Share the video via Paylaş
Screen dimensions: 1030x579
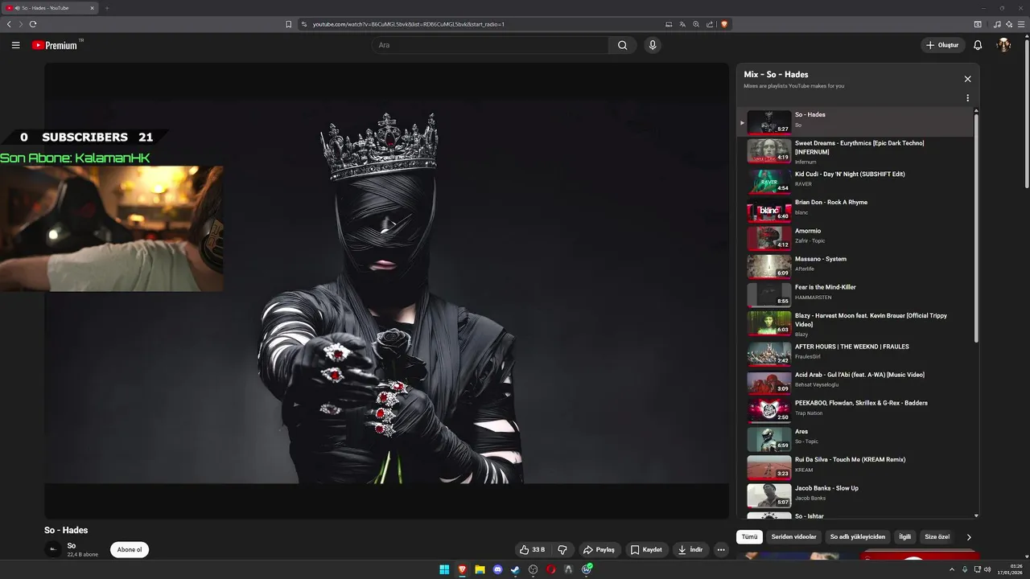click(x=599, y=550)
